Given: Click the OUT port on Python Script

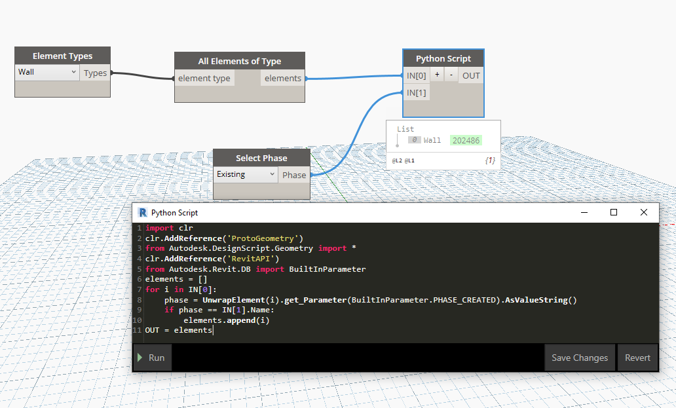Looking at the screenshot, I should pos(471,76).
